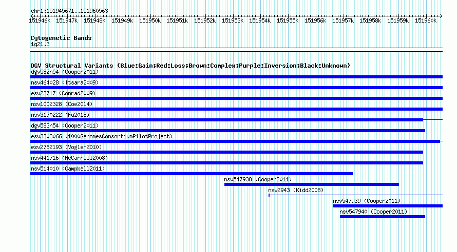Open the nsv547940 (Cooper2011) label

pos(373,212)
